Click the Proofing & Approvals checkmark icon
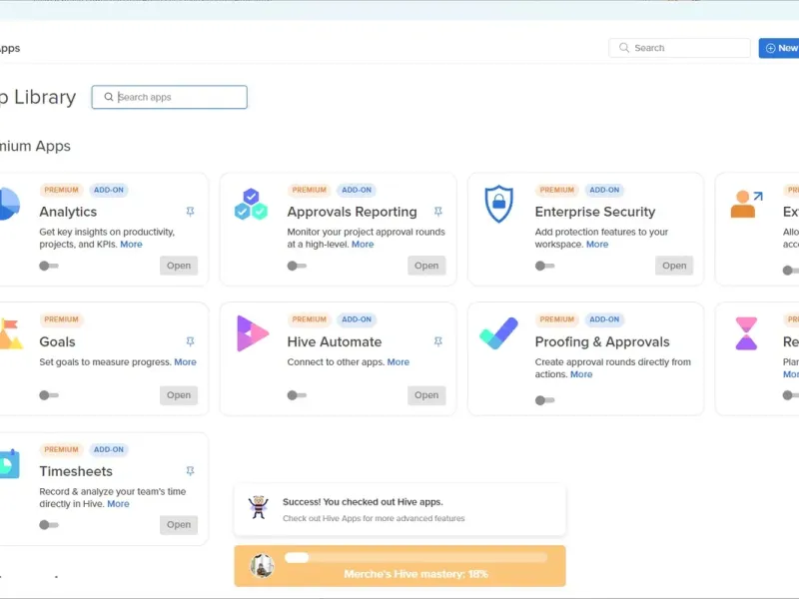This screenshot has height=599, width=799. [498, 333]
